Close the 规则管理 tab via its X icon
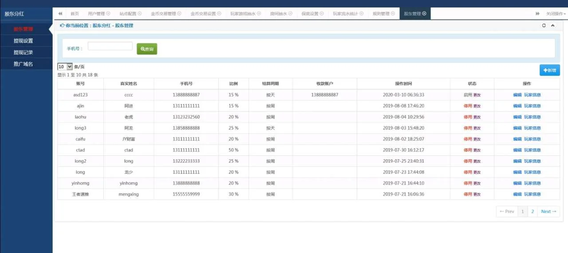Image resolution: width=568 pixels, height=253 pixels. 393,14
